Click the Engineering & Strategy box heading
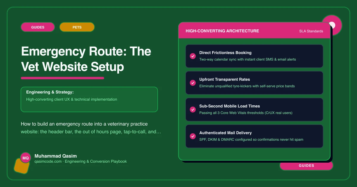357x187 pixels. tap(50, 92)
